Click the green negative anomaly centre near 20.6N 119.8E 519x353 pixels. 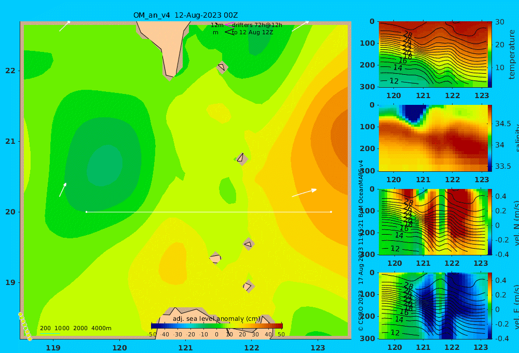point(105,165)
